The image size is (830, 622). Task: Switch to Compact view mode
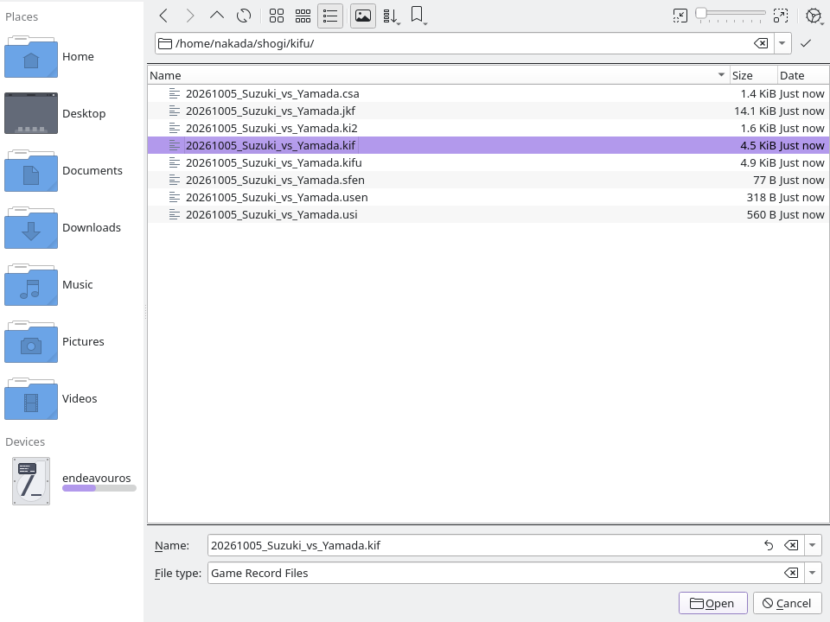(x=303, y=16)
